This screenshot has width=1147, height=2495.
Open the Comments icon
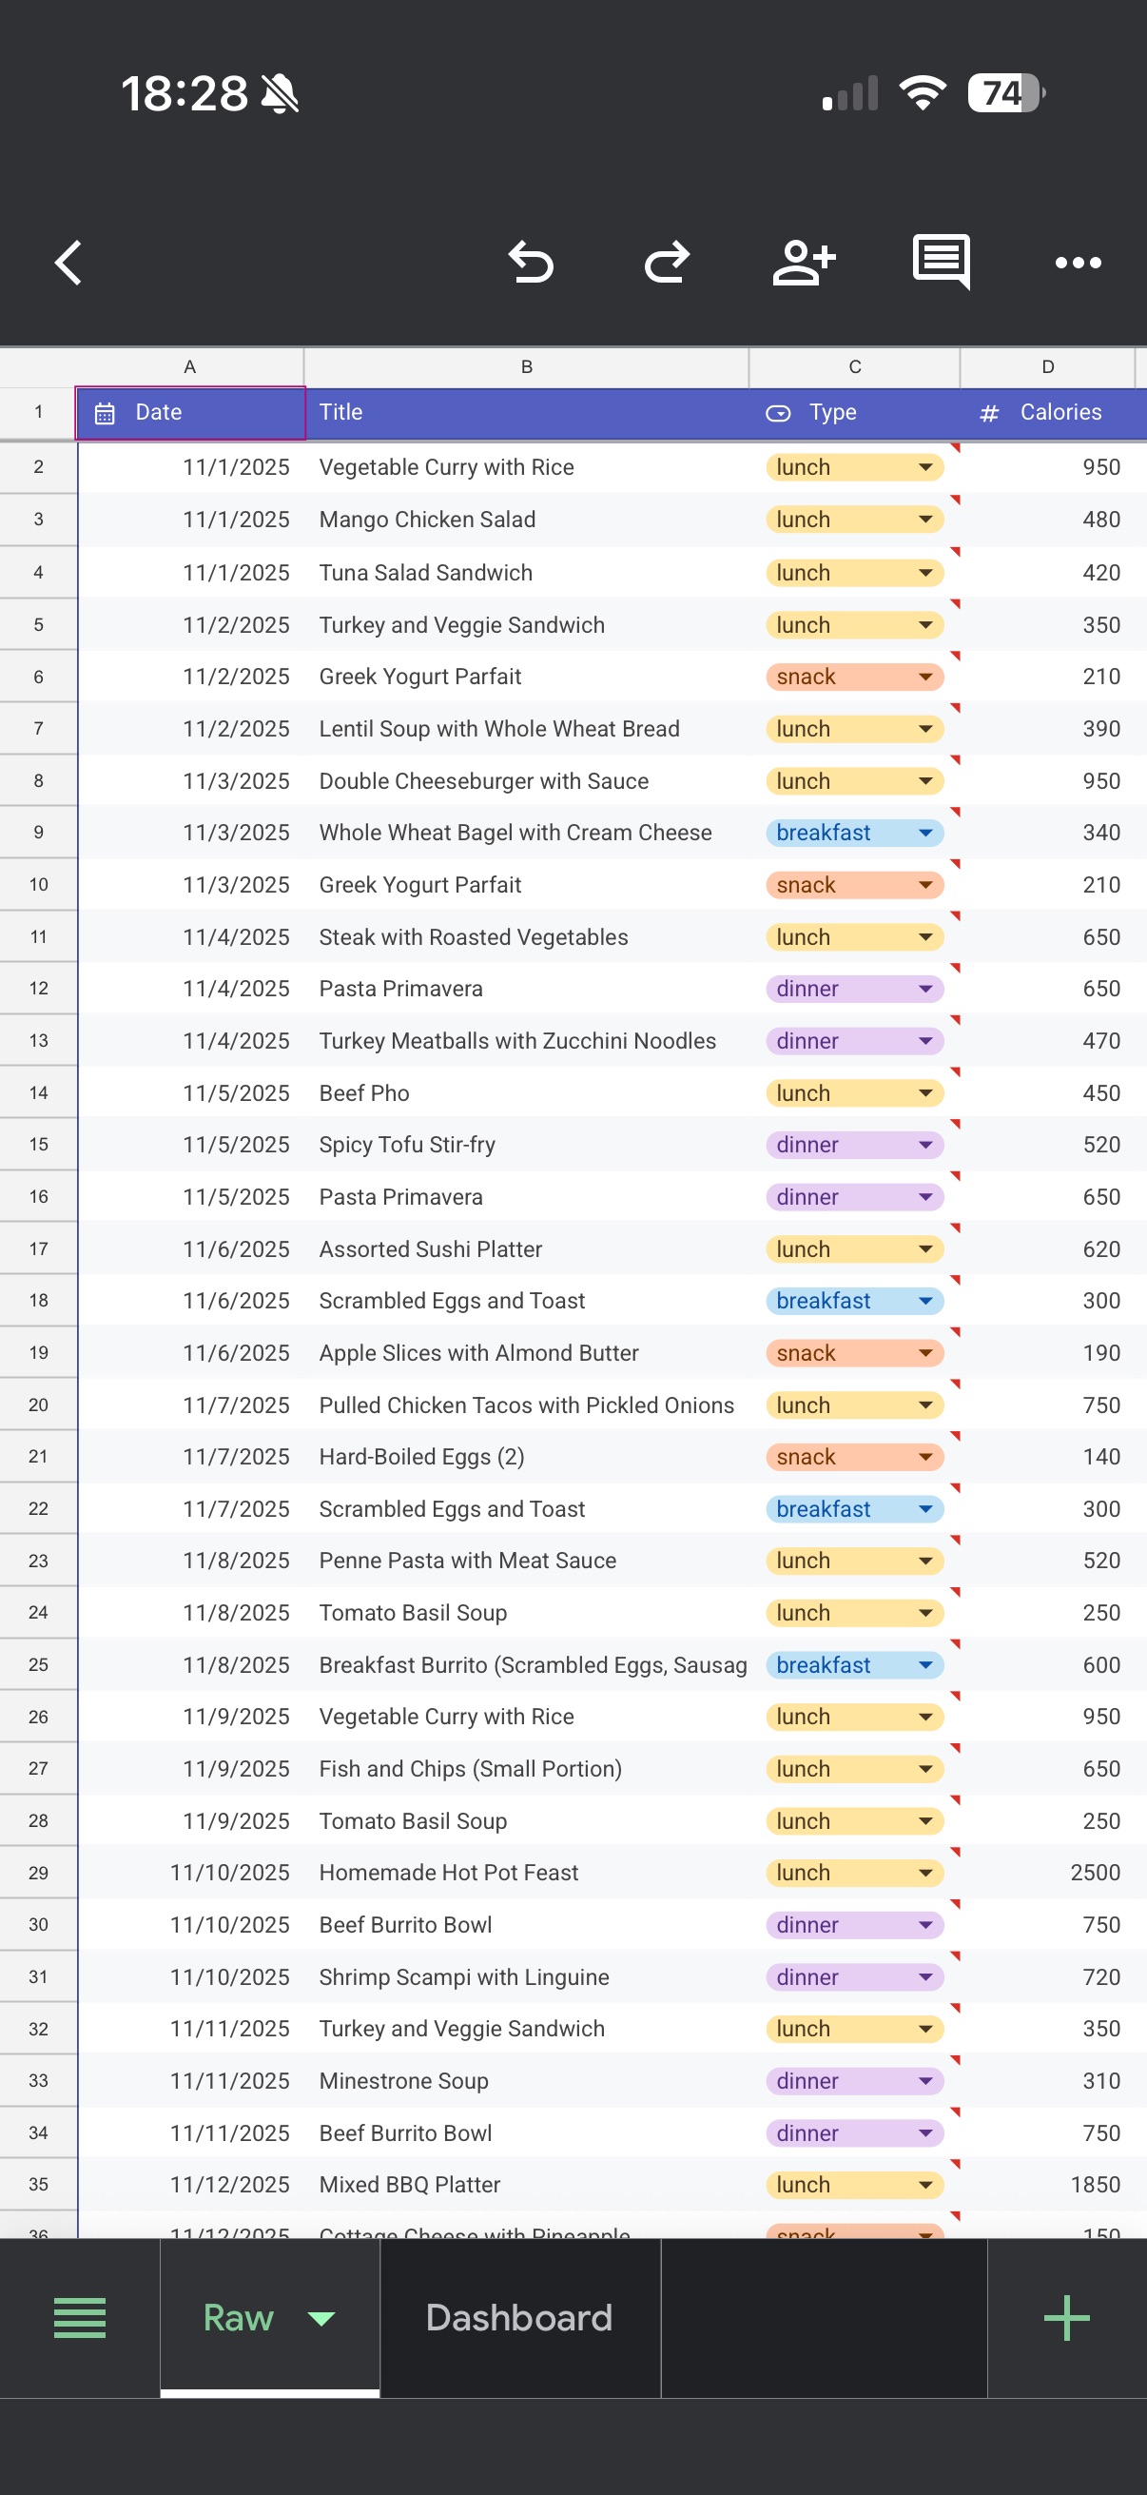940,262
